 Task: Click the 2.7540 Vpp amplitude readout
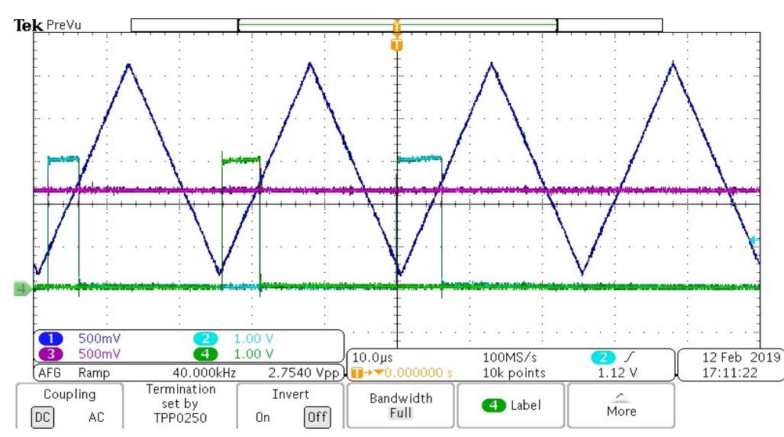[304, 373]
